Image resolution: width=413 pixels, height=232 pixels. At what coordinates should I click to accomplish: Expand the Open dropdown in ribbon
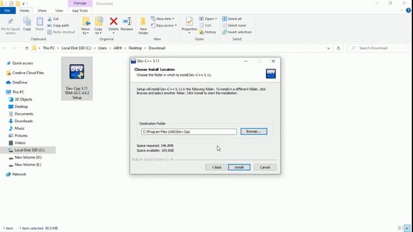pos(208,19)
